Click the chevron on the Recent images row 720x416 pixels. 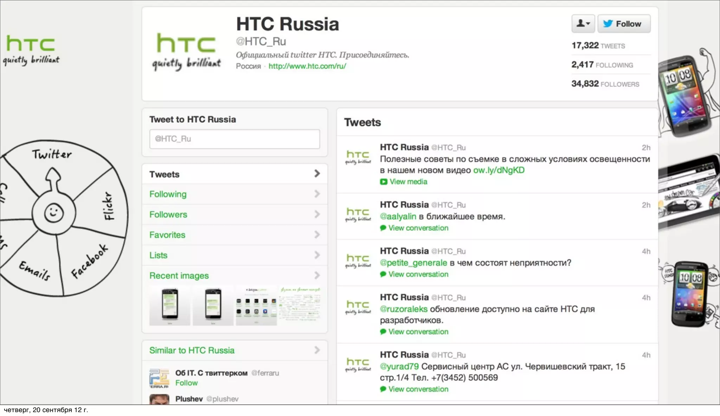317,275
